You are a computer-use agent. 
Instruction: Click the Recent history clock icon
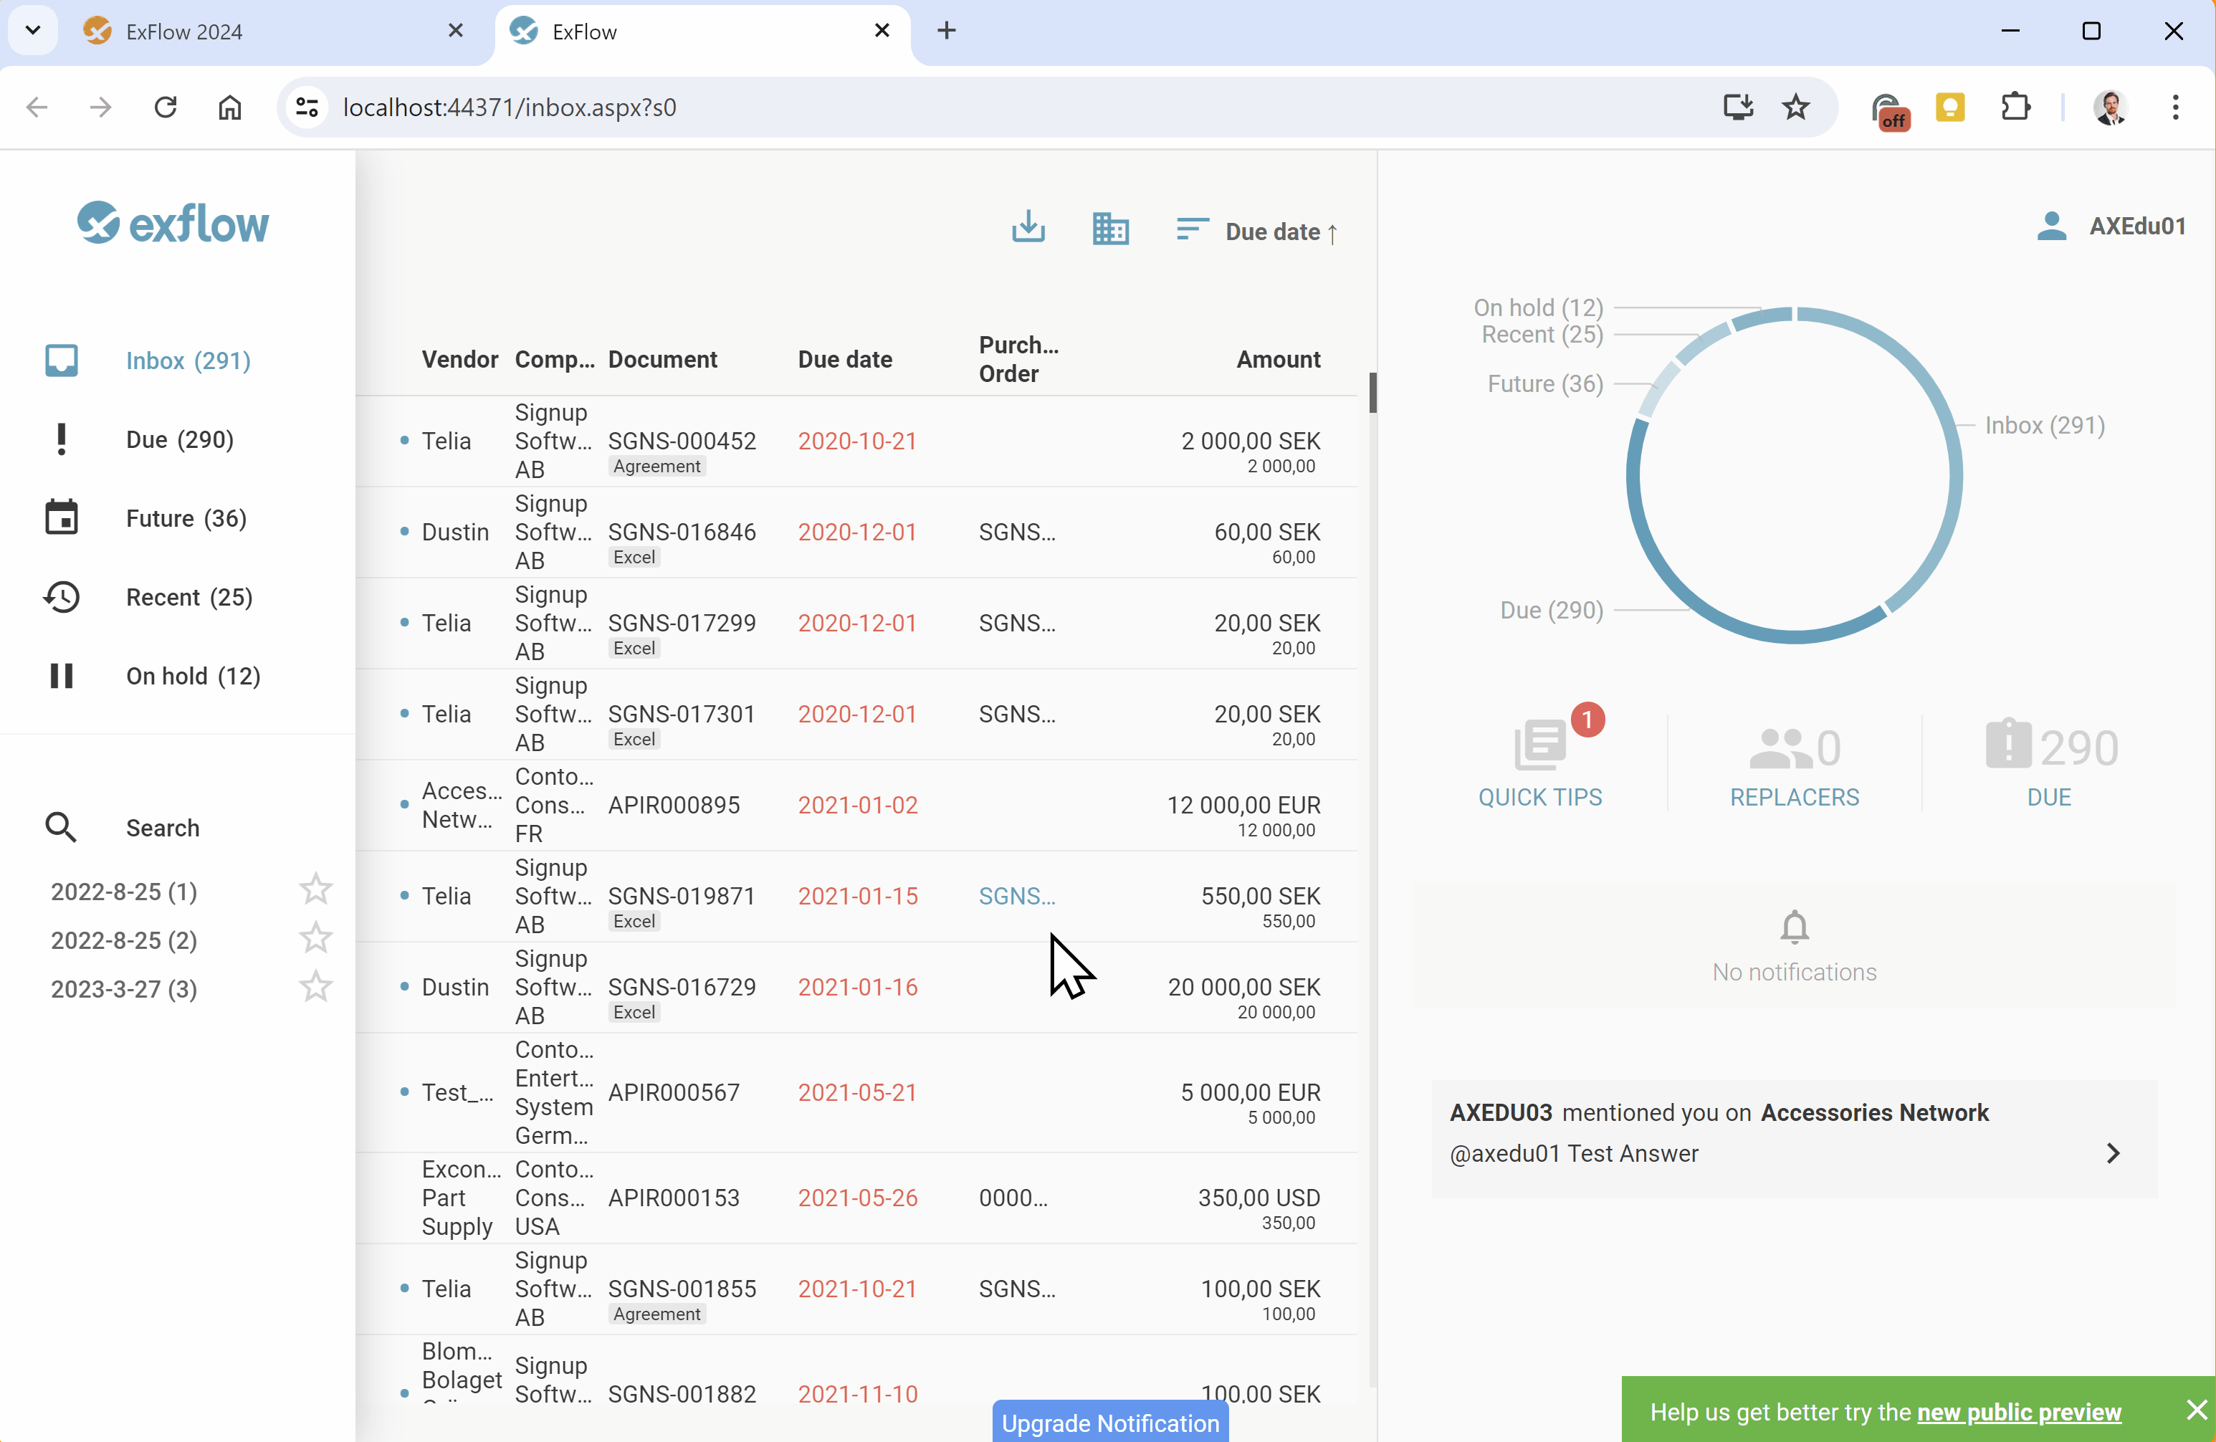coord(62,597)
